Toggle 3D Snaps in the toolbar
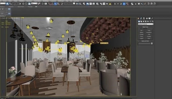The image size is (172, 99). [49, 4]
